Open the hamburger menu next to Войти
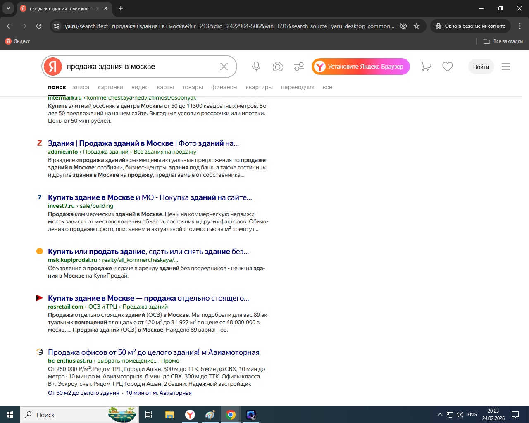529x423 pixels. point(506,67)
